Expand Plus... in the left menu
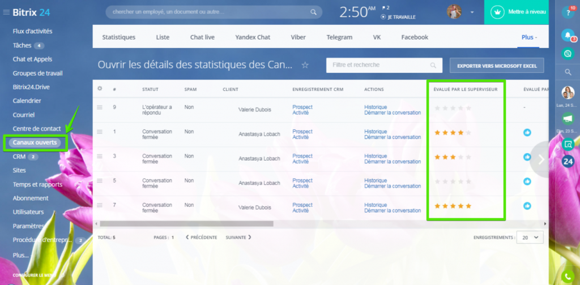 point(21,256)
